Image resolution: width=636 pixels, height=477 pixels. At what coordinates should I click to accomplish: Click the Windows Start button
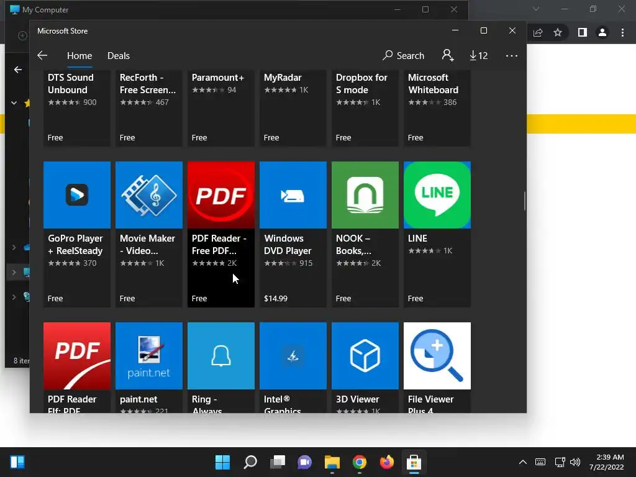click(x=222, y=462)
